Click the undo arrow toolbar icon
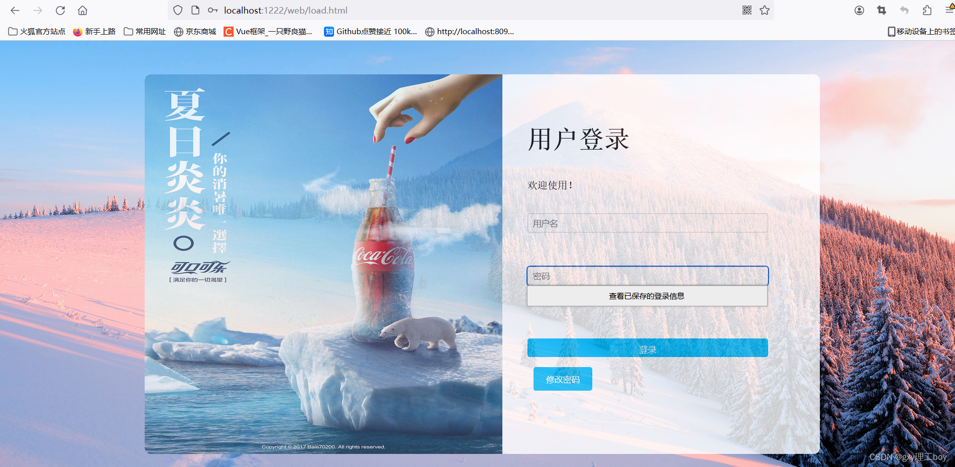 click(x=904, y=10)
